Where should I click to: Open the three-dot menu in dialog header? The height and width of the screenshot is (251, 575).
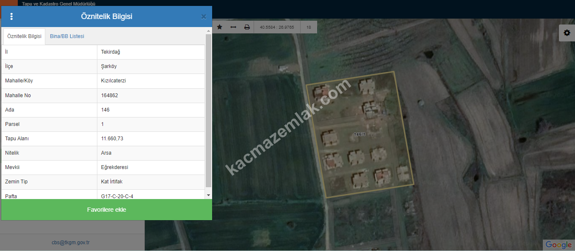11,16
